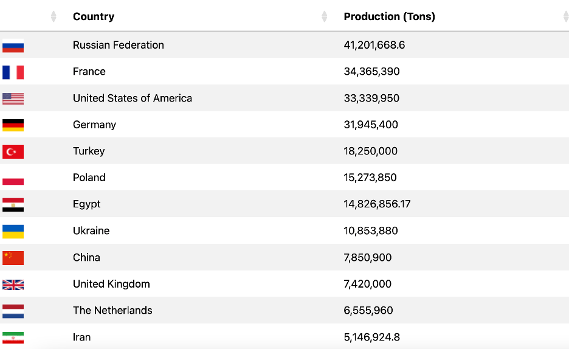Click the Production (Tons) column header

tap(389, 16)
